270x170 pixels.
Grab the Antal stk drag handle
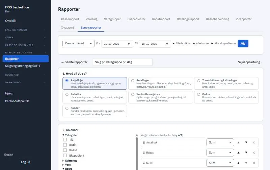click(144, 142)
